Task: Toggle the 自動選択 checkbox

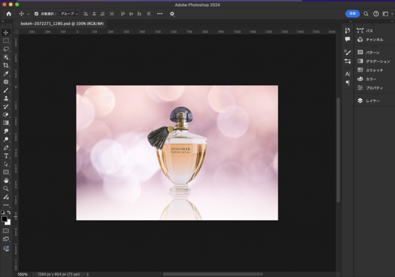Action: (x=36, y=14)
